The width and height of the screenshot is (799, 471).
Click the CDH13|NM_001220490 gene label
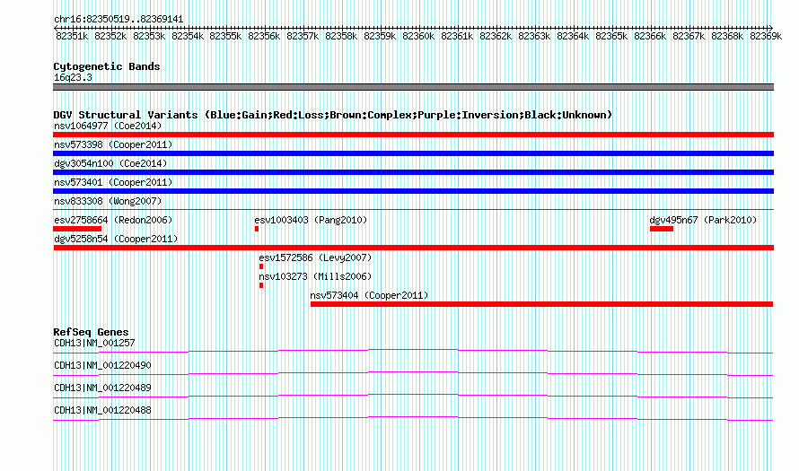(x=102, y=366)
